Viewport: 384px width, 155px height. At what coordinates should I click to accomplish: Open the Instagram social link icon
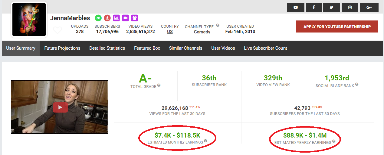[350, 7]
